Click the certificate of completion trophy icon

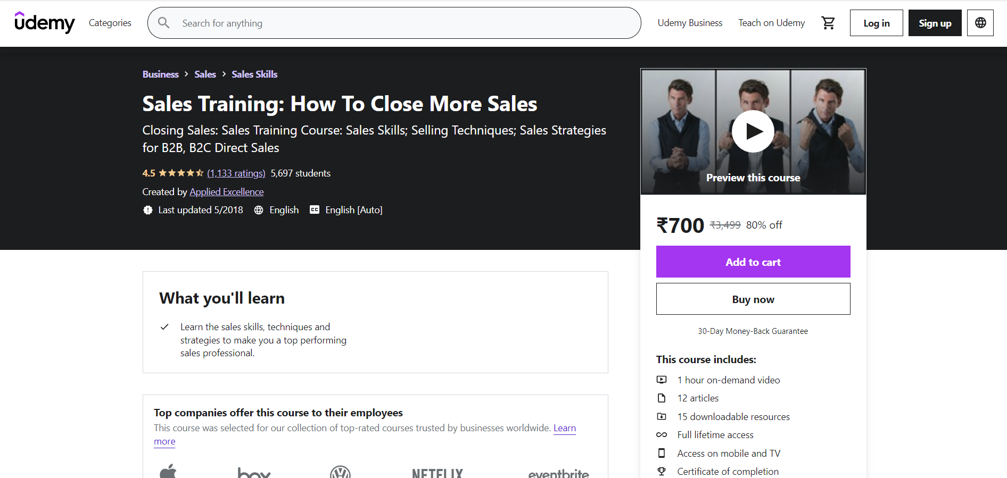click(662, 471)
